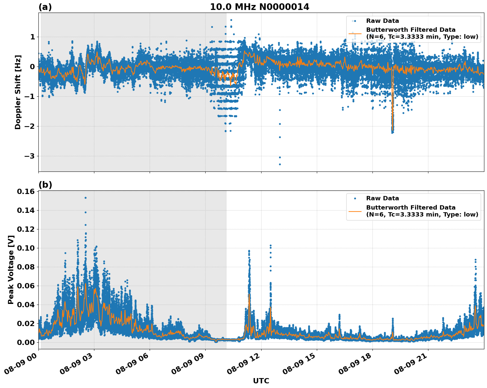Click the UTC axis label
Viewport: 487px width, 388px height.
tap(260, 381)
